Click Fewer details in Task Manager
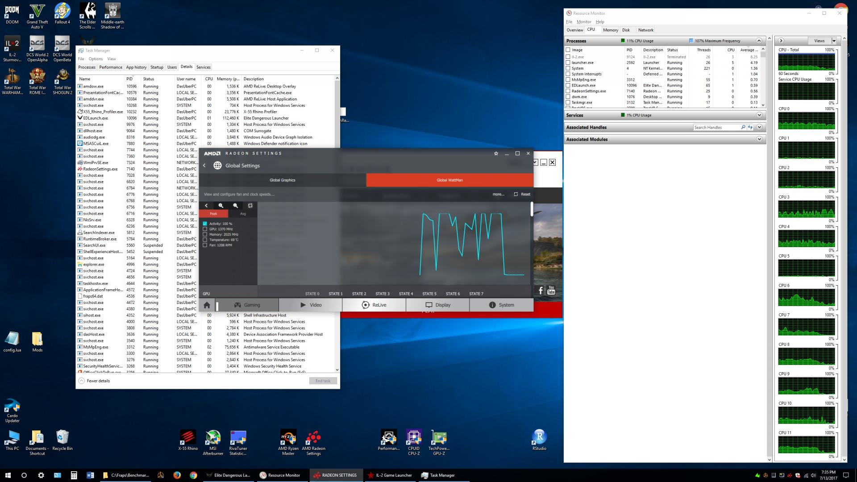This screenshot has width=857, height=482. coord(94,381)
